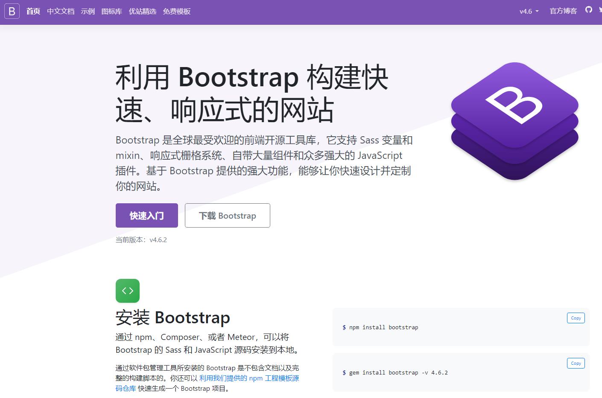Select 首页 in the navigation bar
602x398 pixels.
pyautogui.click(x=33, y=12)
